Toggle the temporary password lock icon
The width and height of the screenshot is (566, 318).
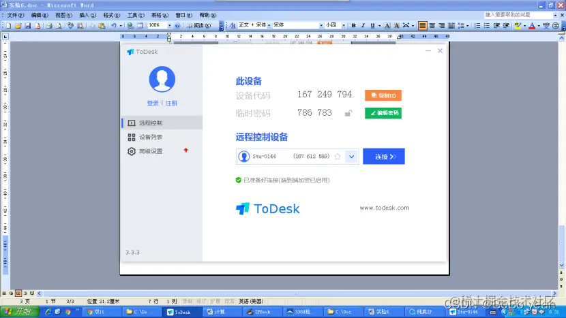click(x=348, y=113)
